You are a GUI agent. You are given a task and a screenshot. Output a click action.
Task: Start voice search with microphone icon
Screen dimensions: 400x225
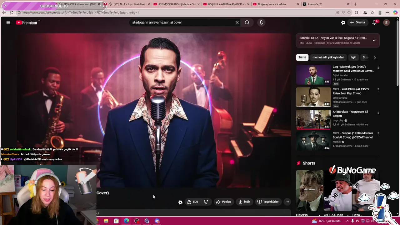(261, 22)
